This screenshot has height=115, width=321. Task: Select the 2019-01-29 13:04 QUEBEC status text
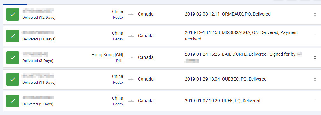pos(226,79)
